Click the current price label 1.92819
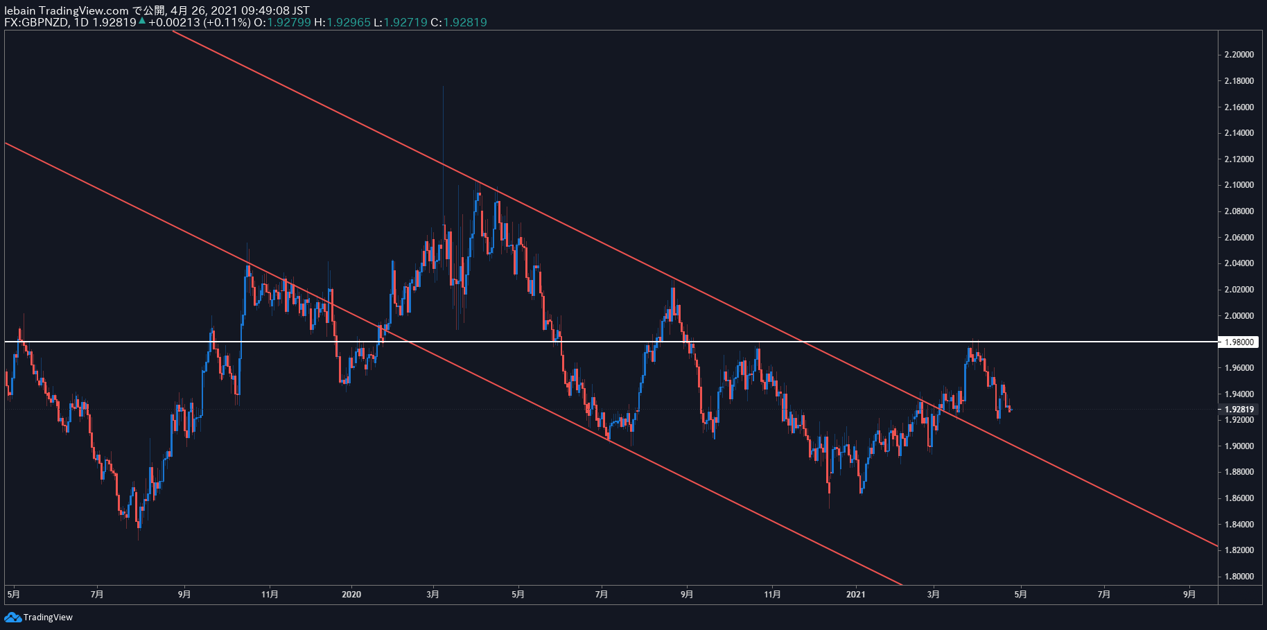Viewport: 1267px width, 630px height. [x=1239, y=410]
